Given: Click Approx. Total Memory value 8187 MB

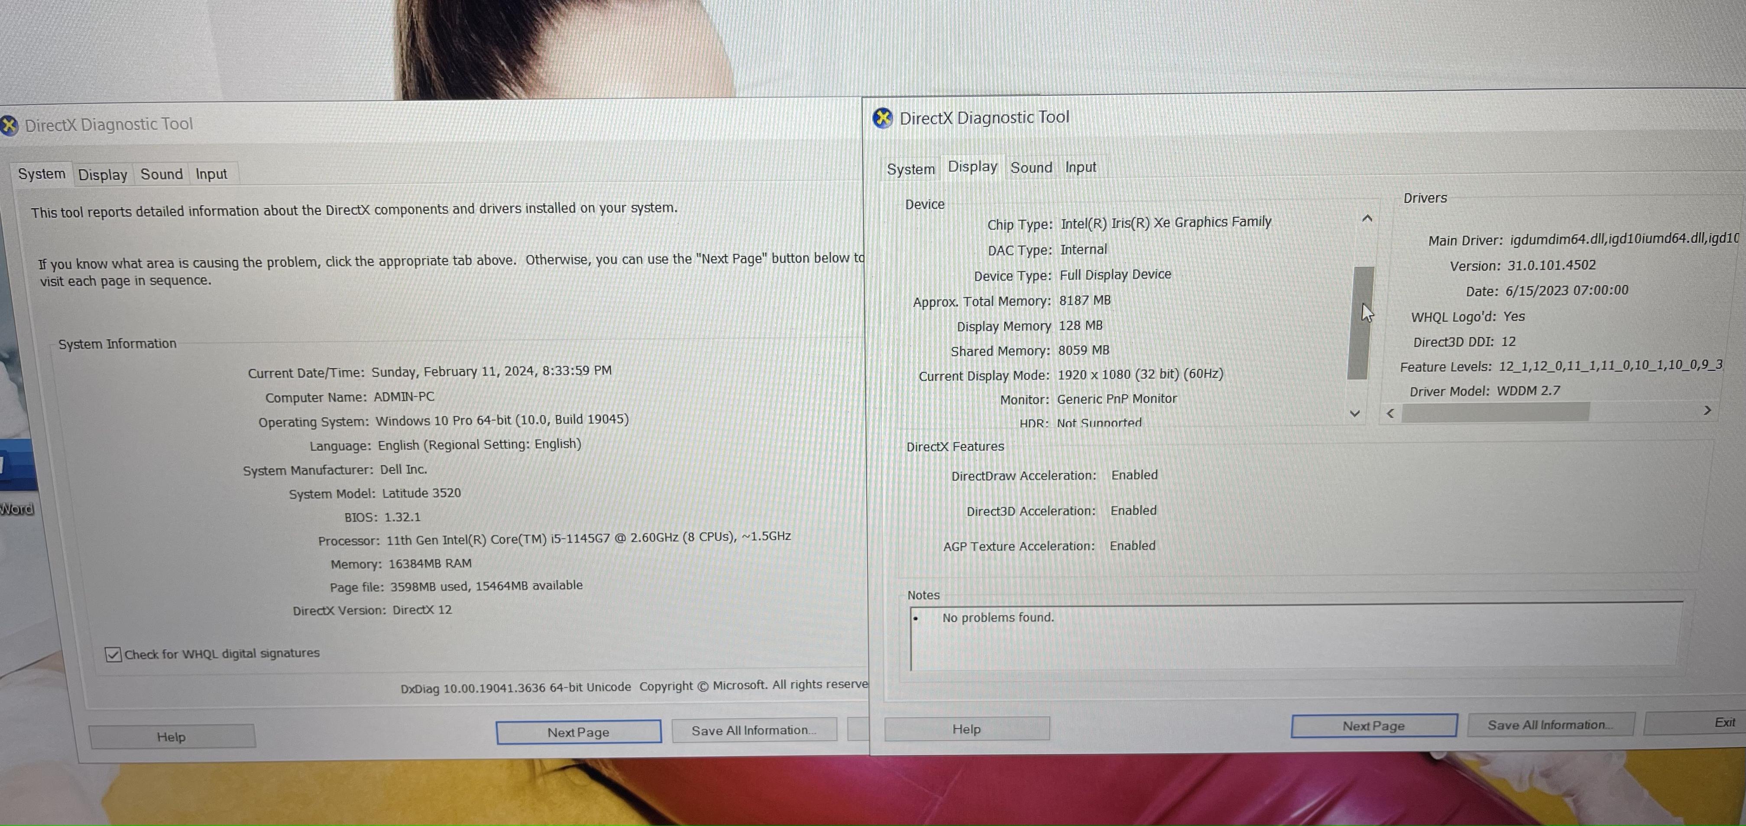Looking at the screenshot, I should pyautogui.click(x=1085, y=300).
